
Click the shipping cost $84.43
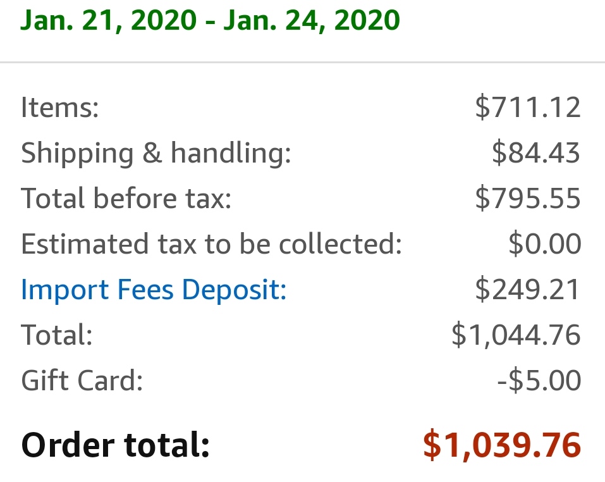coord(536,152)
